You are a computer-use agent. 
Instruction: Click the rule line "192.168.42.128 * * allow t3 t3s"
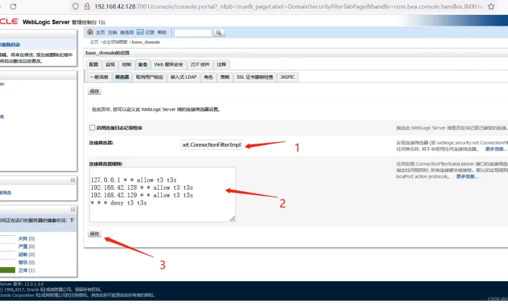(142, 188)
